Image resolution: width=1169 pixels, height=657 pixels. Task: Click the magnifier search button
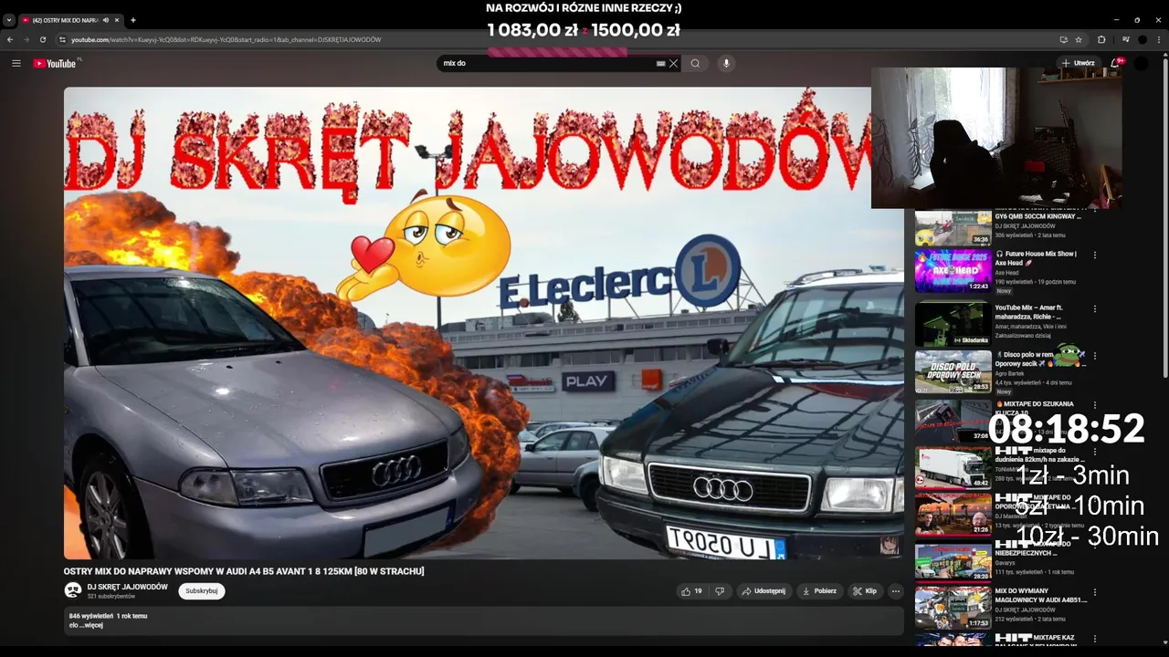695,63
